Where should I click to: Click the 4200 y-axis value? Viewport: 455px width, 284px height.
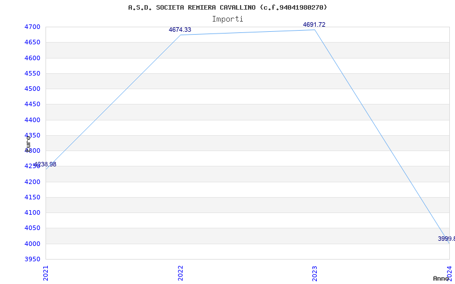(x=32, y=182)
